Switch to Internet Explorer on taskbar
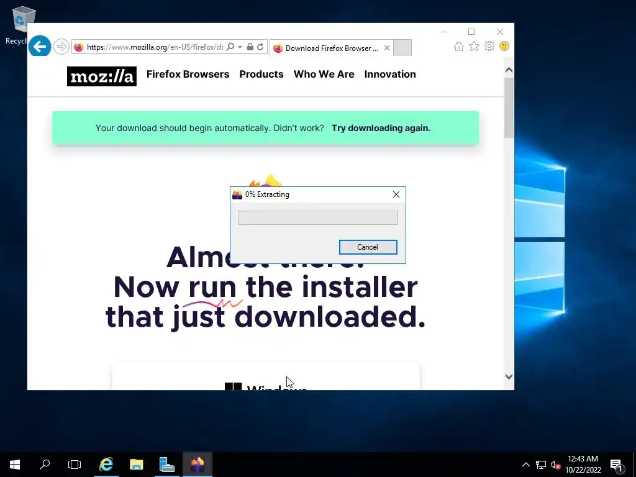 [106, 465]
